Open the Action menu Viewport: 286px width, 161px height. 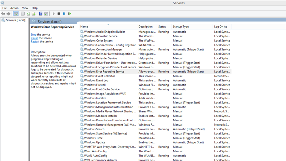tap(14, 8)
